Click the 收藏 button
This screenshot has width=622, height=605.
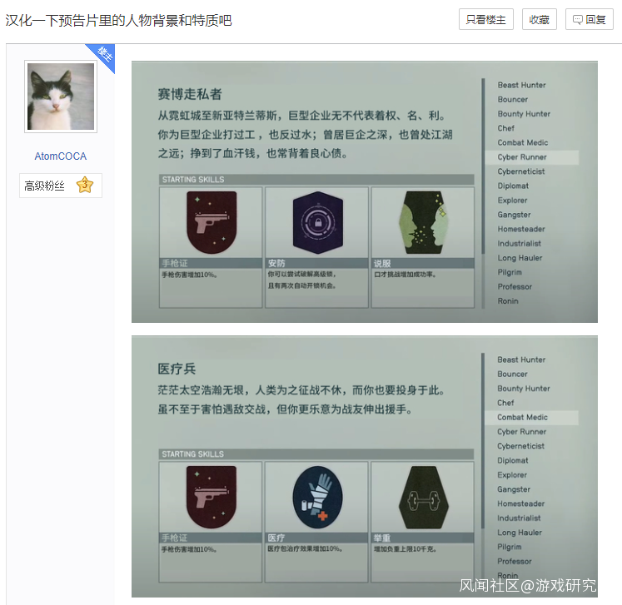[x=539, y=19]
